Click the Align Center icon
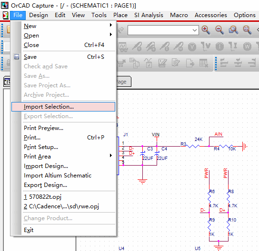Image resolution: width=259 pixels, height=251 pixels. click(x=238, y=63)
